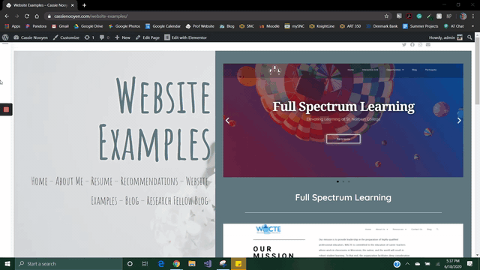Image resolution: width=480 pixels, height=270 pixels.
Task: Open the comments counter in admin bar
Action: [104, 37]
